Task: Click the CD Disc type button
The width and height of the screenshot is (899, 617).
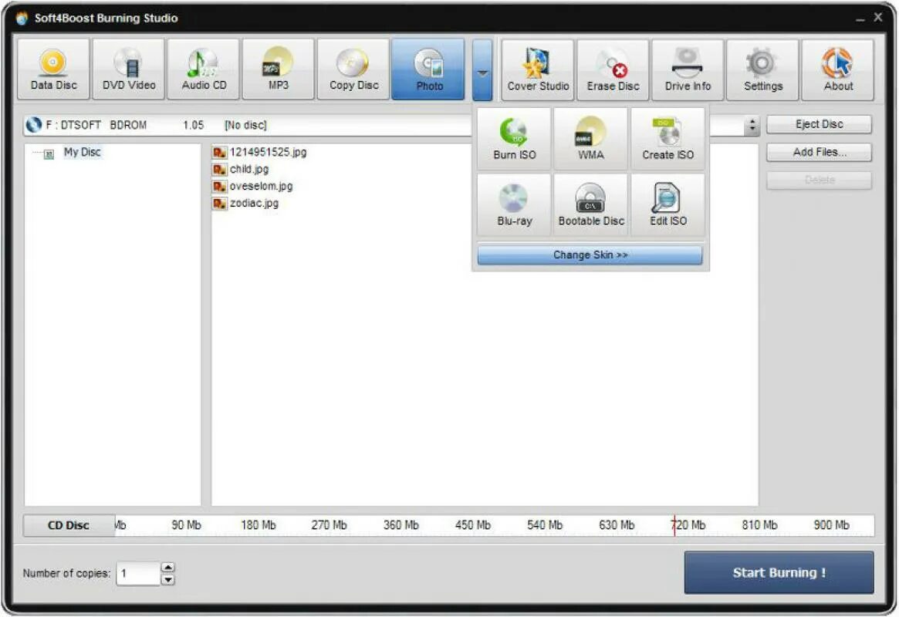Action: [69, 525]
